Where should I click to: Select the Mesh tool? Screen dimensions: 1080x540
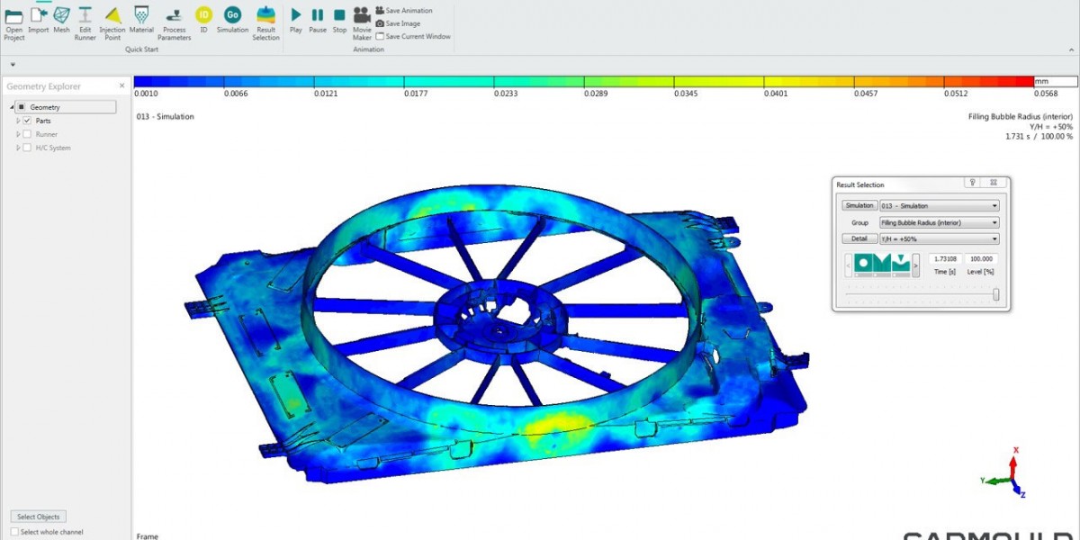(61, 15)
